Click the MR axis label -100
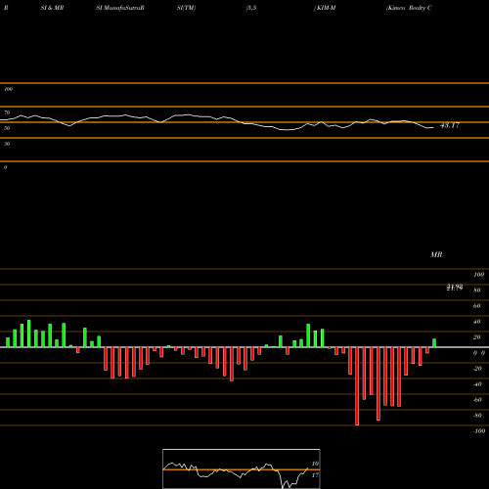Screen dimensions: 489x489 [x=479, y=431]
